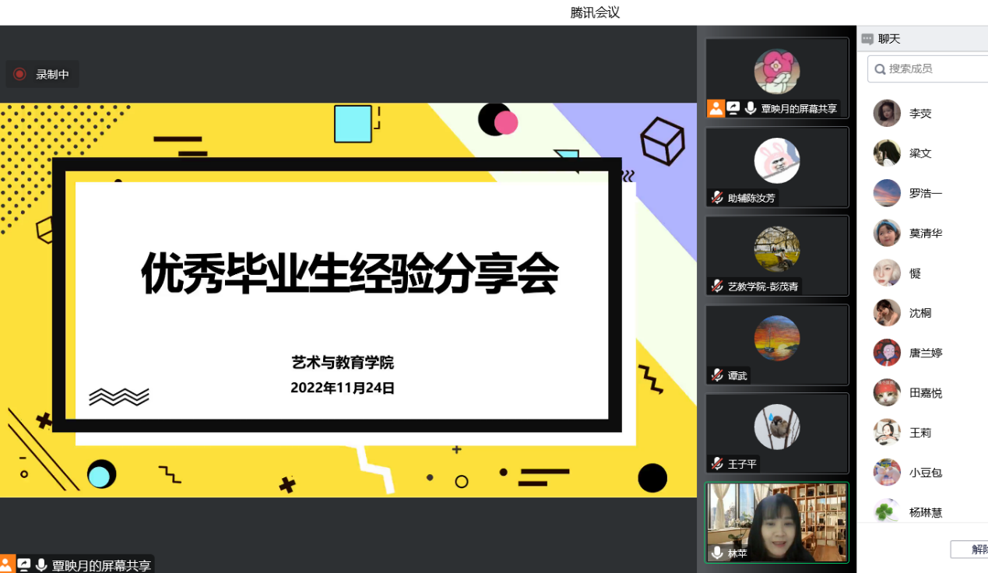
Task: Click into the 搜索成员 search field
Action: [x=934, y=69]
